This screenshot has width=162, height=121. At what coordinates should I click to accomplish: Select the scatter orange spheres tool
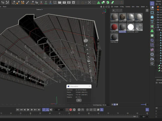pos(23,2)
